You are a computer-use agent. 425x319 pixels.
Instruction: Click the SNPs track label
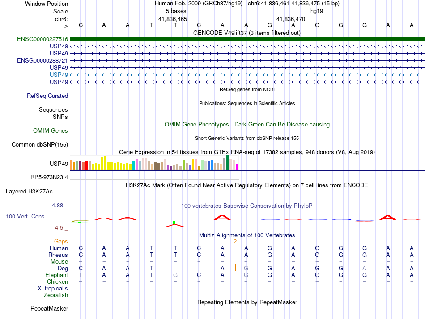[60, 117]
